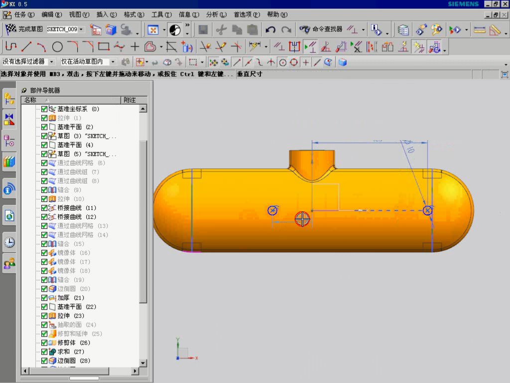The height and width of the screenshot is (383, 510).
Task: Open the 没有选择过滤器 filter dropdown
Action: click(x=51, y=61)
